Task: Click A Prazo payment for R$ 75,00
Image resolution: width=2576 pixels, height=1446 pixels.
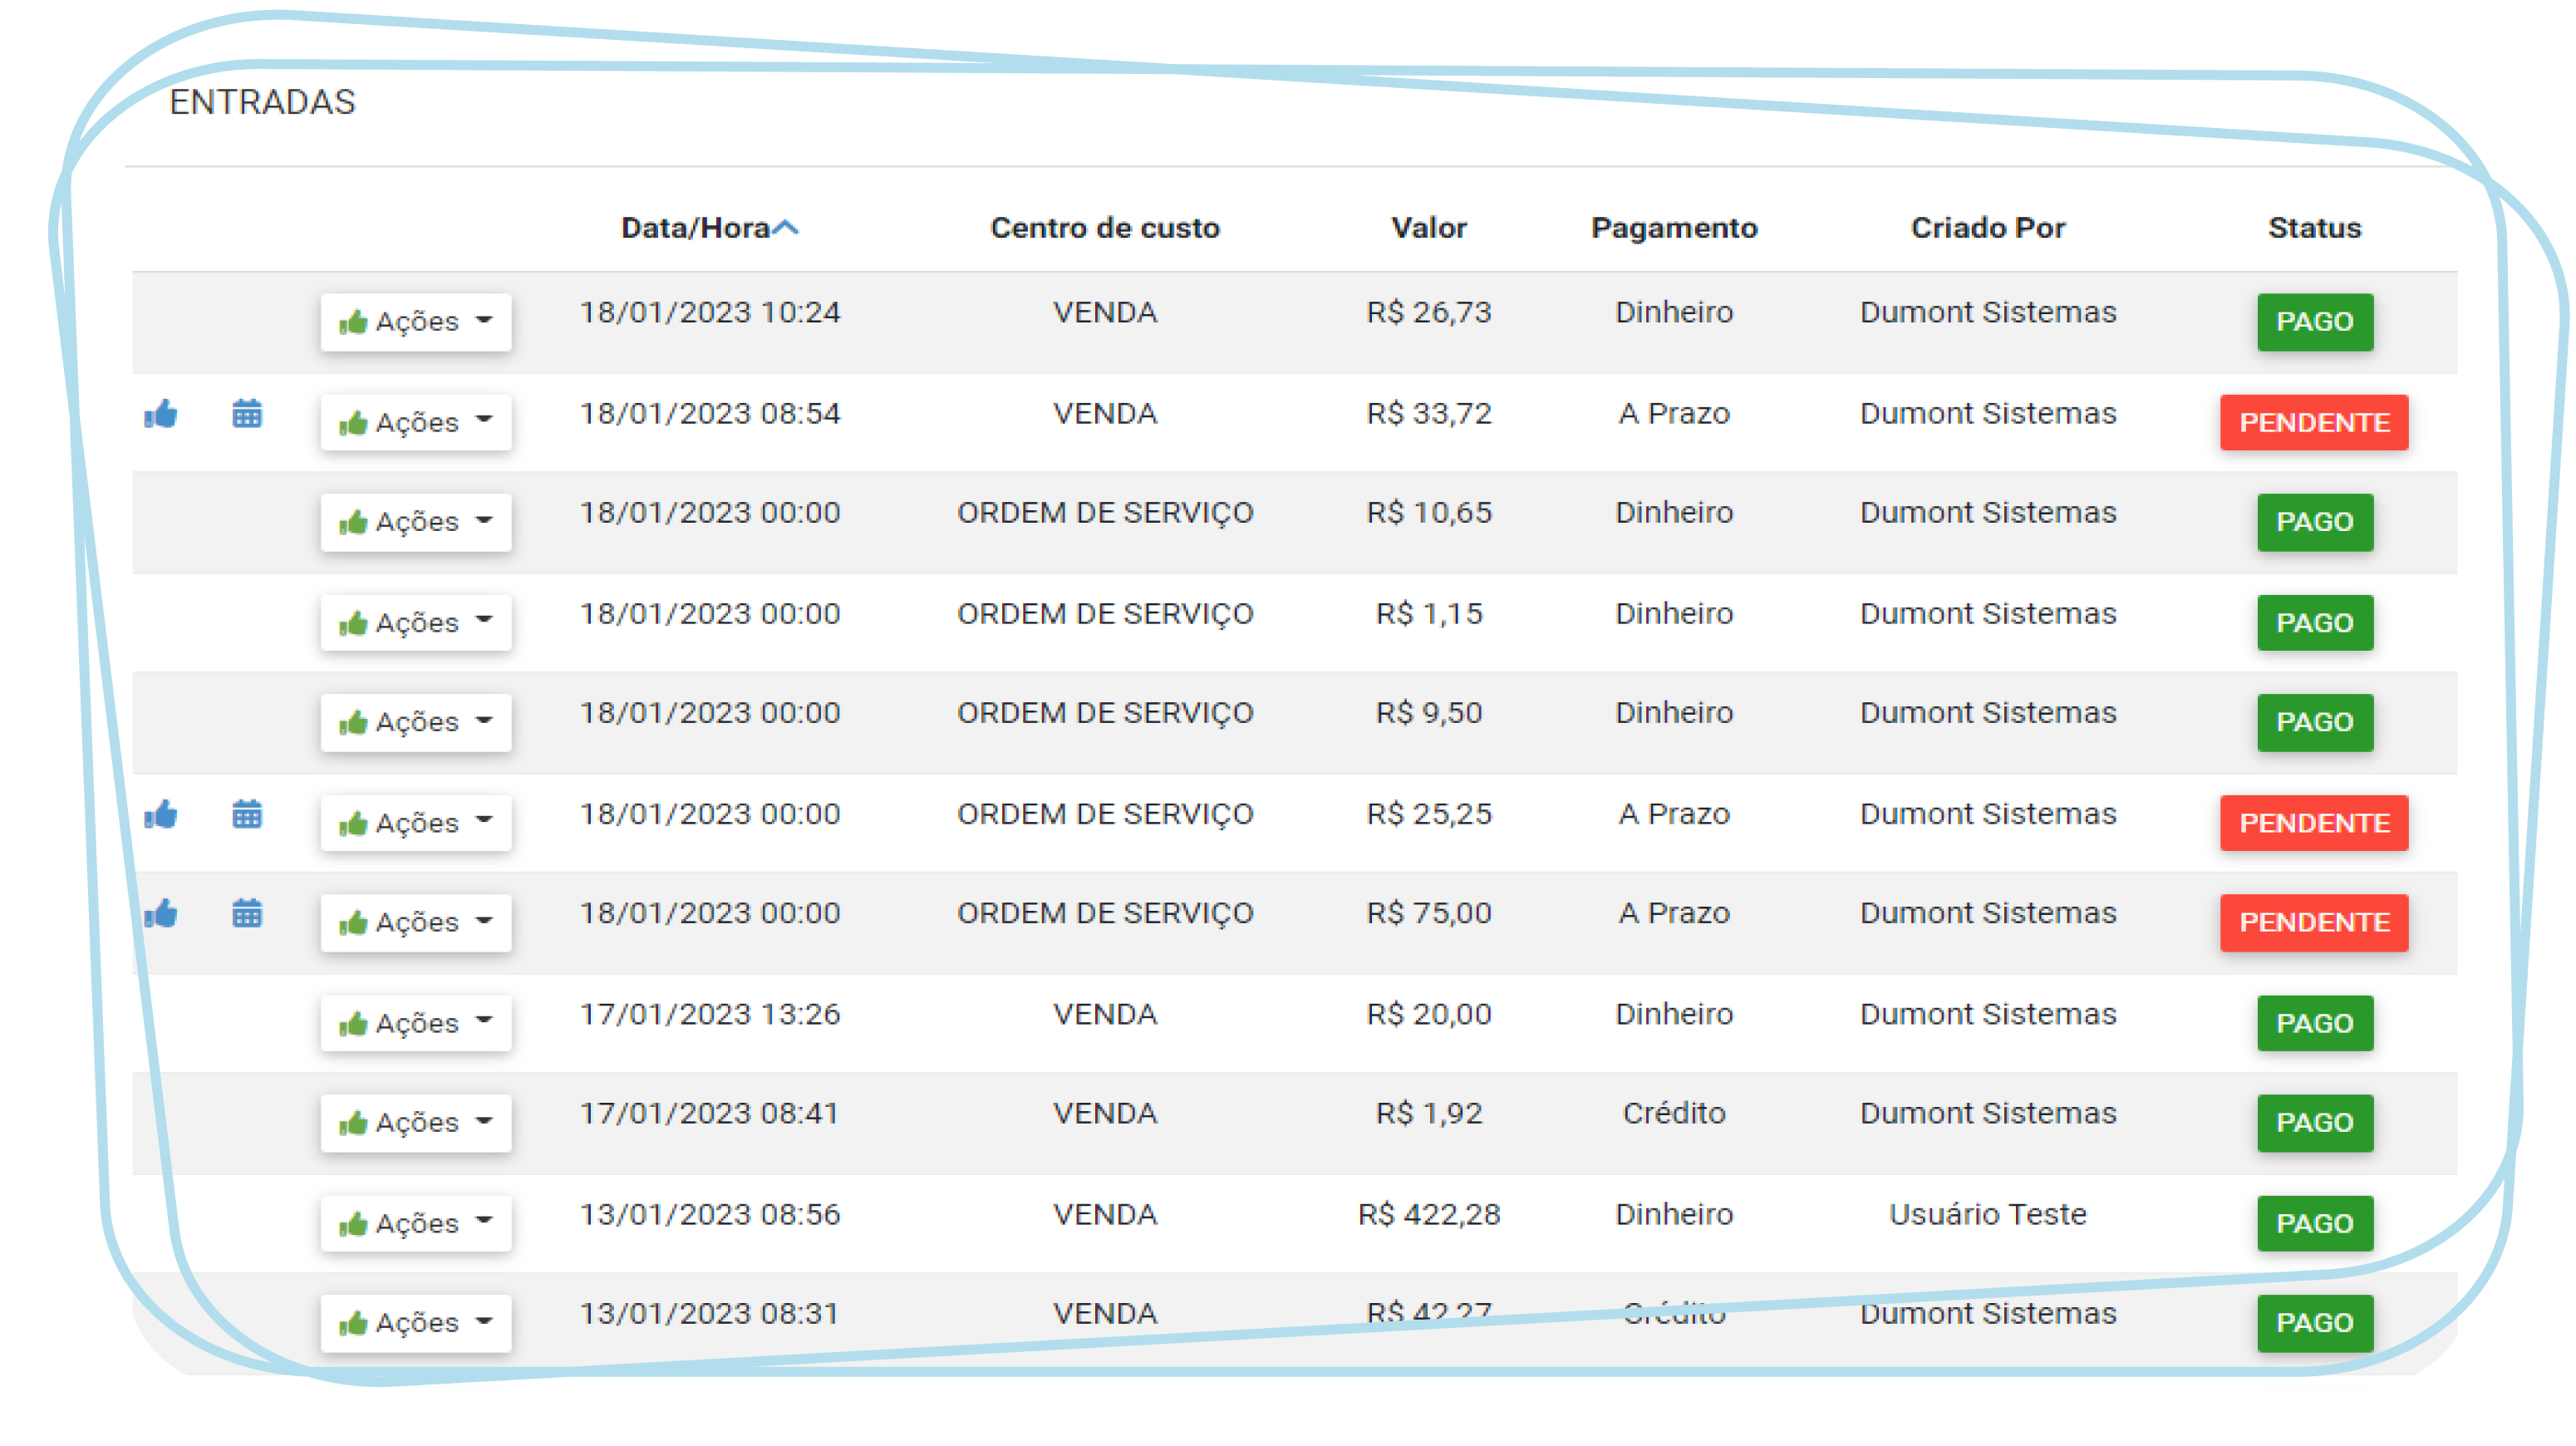Action: (x=1674, y=913)
